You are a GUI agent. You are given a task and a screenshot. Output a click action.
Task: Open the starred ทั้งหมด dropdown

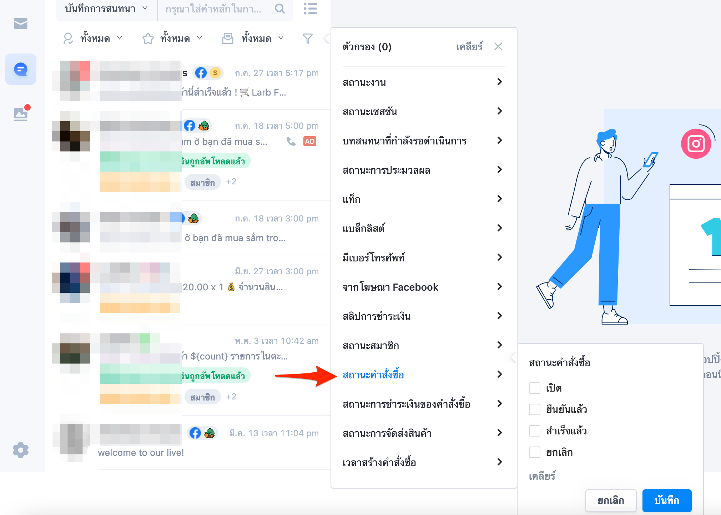(x=181, y=39)
